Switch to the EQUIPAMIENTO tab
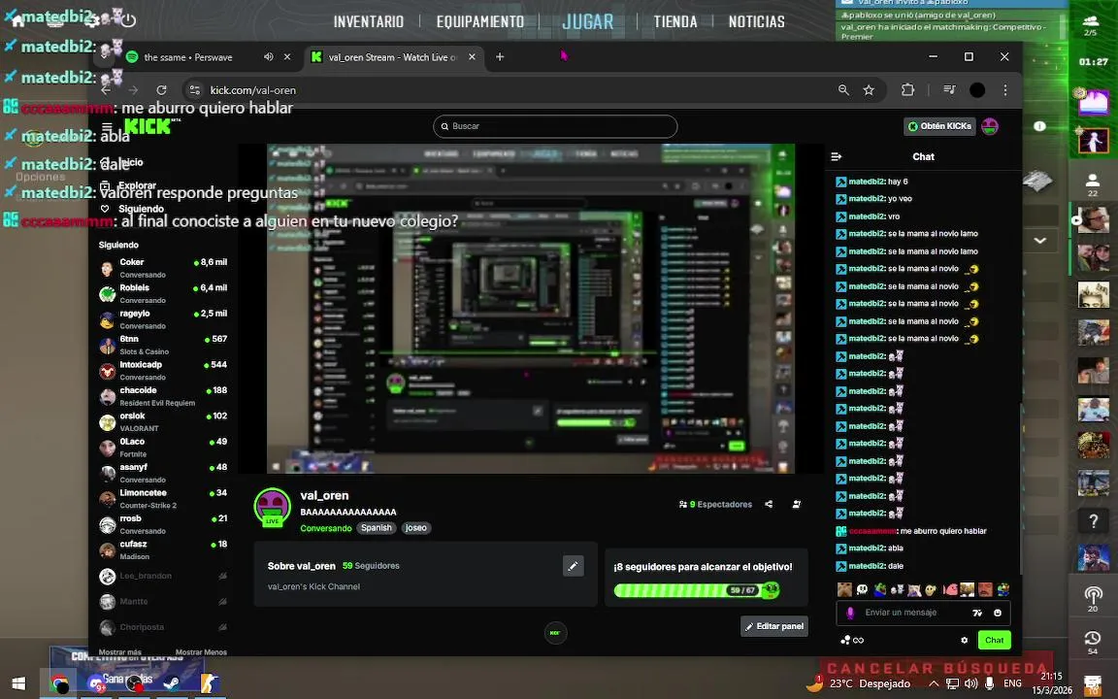 479,22
